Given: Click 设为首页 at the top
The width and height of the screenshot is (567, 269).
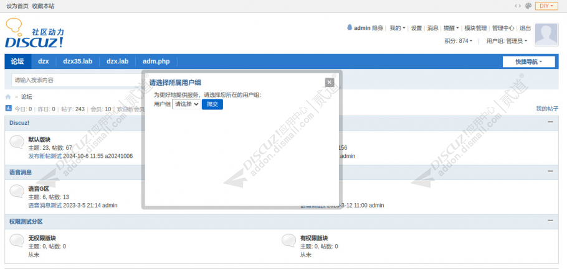Looking at the screenshot, I should 17,6.
